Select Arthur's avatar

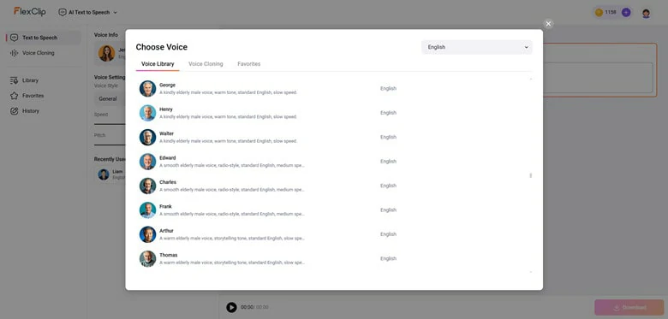point(148,234)
